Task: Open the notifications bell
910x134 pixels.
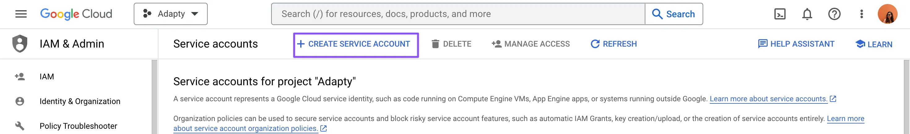Action: (807, 14)
